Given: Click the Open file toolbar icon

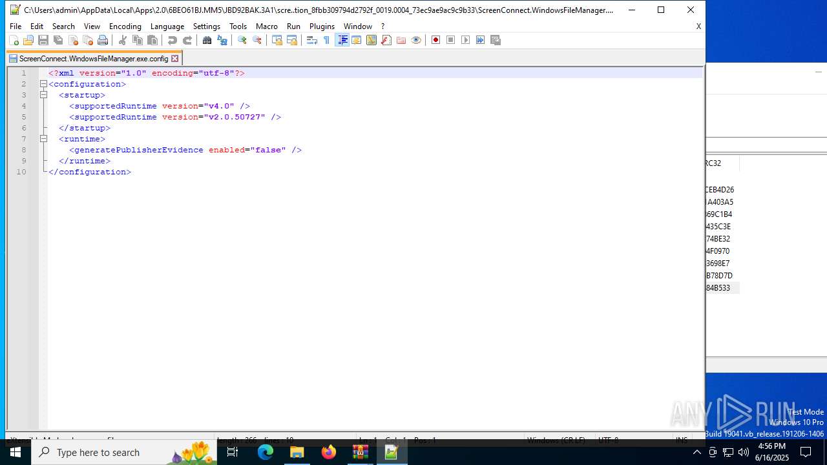Looking at the screenshot, I should click(x=28, y=40).
